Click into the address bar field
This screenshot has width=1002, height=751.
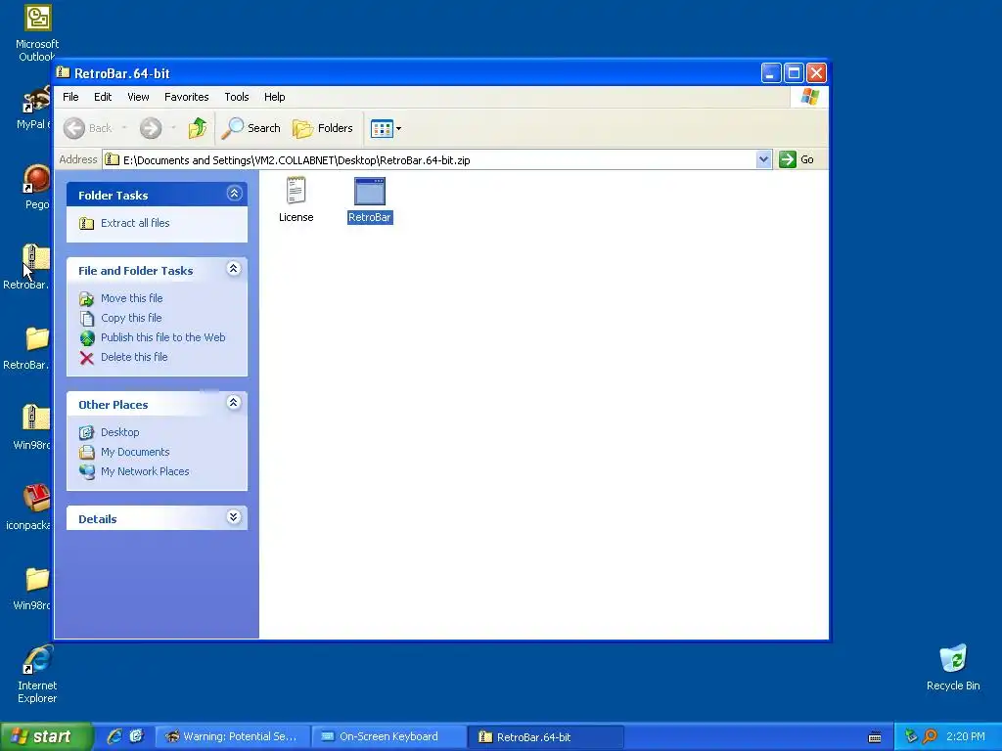(429, 159)
